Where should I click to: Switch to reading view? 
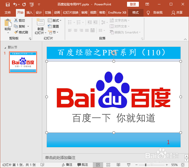118,165
